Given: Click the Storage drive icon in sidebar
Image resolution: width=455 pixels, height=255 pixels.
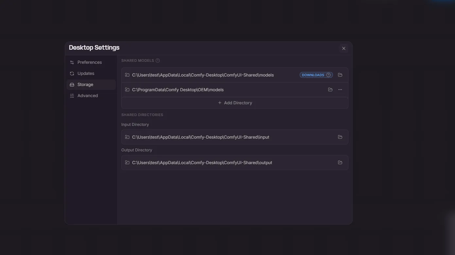Looking at the screenshot, I should pyautogui.click(x=72, y=84).
